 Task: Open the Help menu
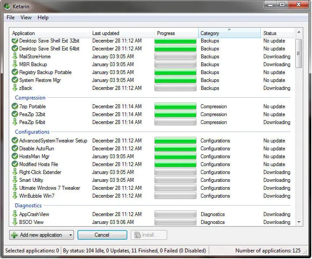(43, 18)
